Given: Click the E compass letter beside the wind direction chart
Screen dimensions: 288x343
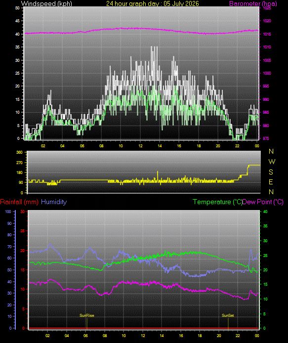Looking at the screenshot, I should click(x=271, y=182).
